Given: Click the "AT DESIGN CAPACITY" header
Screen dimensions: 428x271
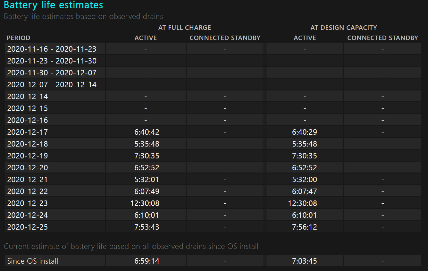Looking at the screenshot, I should [x=344, y=28].
